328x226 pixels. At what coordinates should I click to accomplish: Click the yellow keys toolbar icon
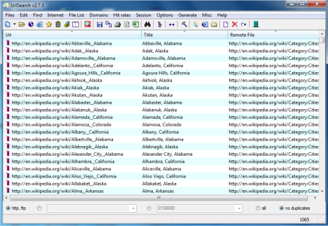(67, 24)
